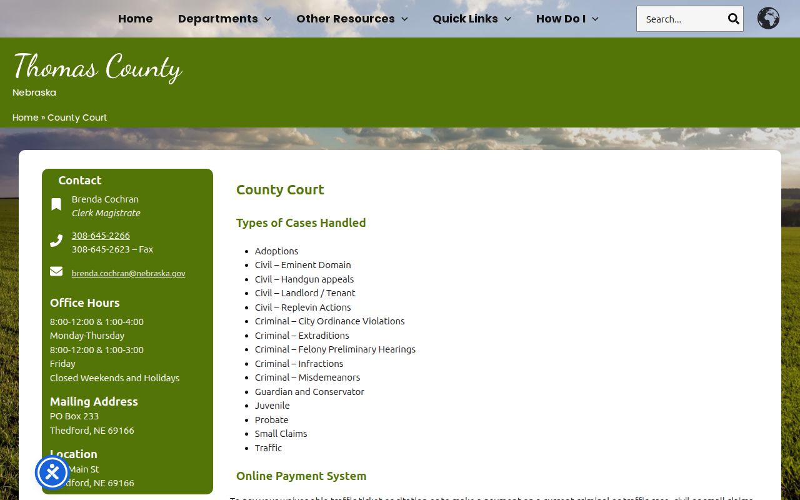Click Civil – Handgun appeals item
This screenshot has width=800, height=500.
pos(304,279)
